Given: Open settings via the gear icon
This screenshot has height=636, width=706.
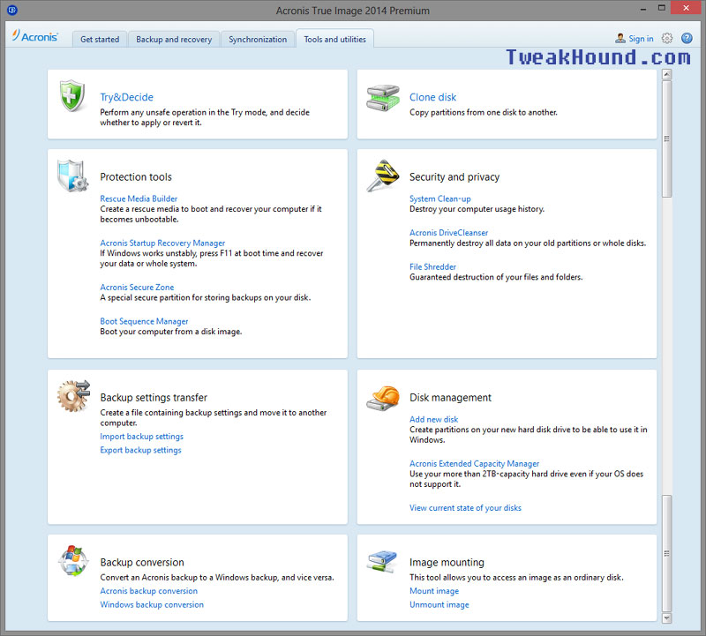Looking at the screenshot, I should [x=667, y=38].
